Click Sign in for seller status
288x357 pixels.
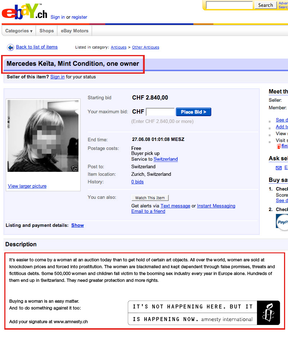point(58,77)
